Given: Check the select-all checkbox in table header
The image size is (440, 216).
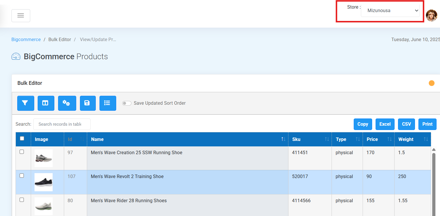Looking at the screenshot, I should point(22,138).
